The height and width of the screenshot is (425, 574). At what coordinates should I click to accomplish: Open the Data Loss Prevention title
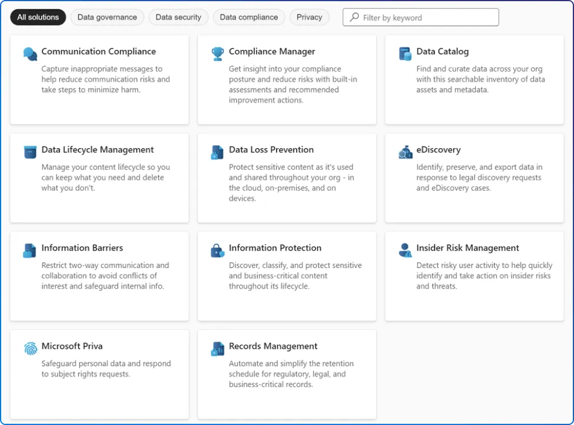point(271,150)
